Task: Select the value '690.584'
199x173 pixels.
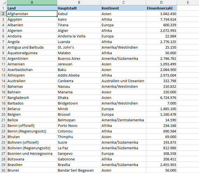Action: coord(161,131)
